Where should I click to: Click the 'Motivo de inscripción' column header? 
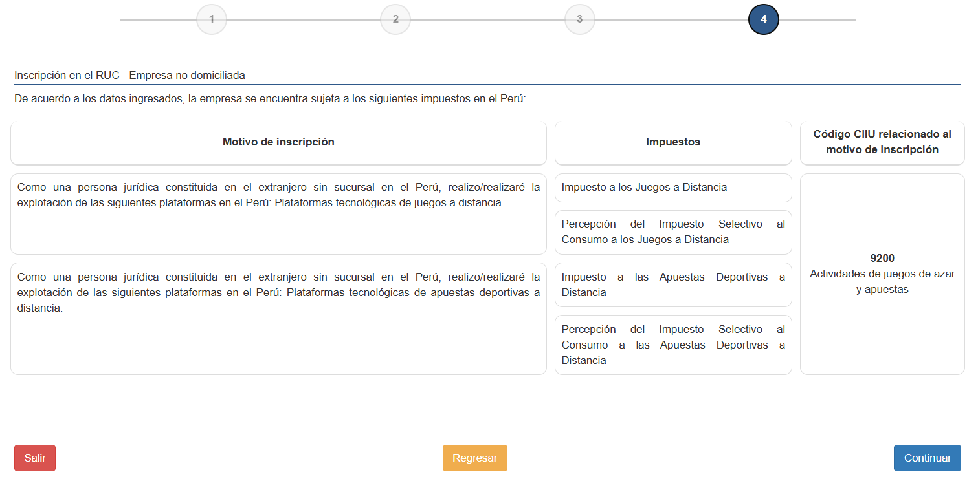click(278, 142)
